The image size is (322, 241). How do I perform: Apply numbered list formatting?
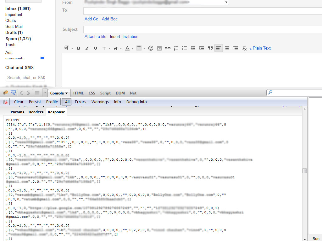coord(176,48)
